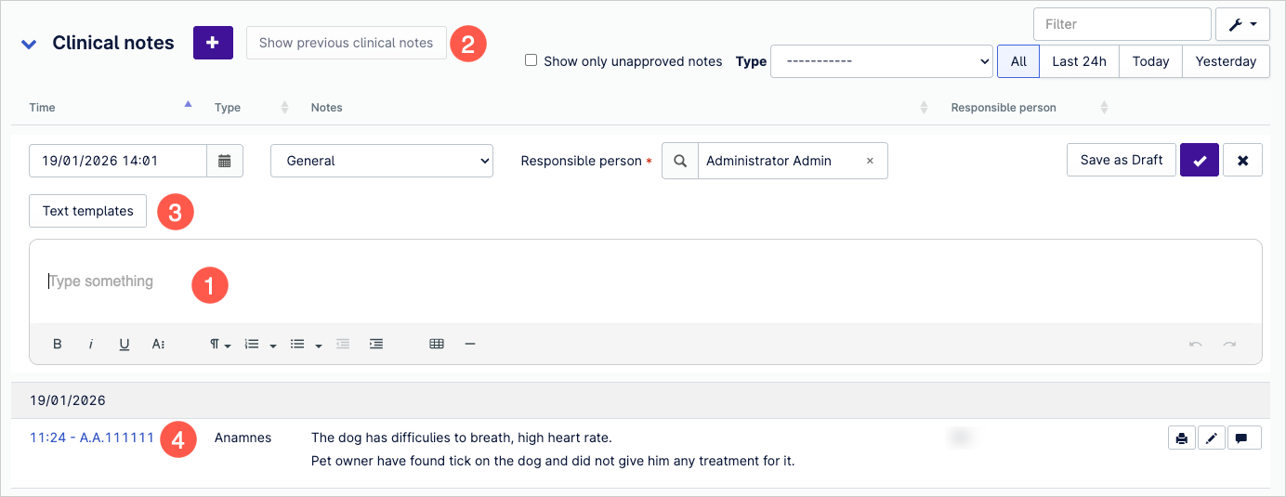Open the Type filter dropdown
Screen dimensions: 1286x497
pos(882,61)
